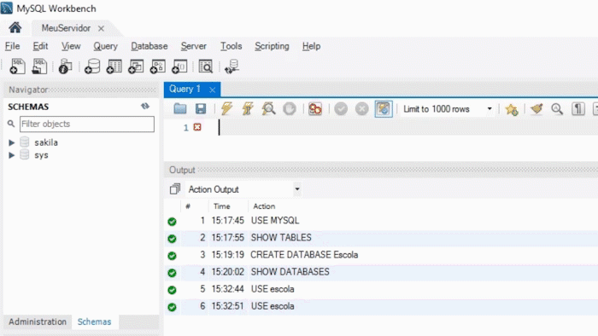Open find panel magnifier in editor
The image size is (598, 336).
coord(557,109)
